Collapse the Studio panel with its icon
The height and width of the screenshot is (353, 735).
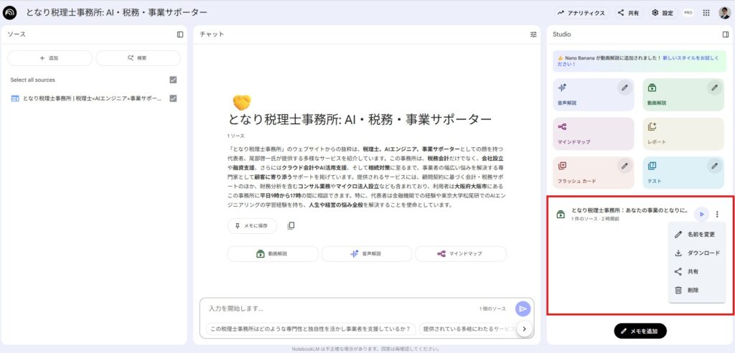[726, 34]
